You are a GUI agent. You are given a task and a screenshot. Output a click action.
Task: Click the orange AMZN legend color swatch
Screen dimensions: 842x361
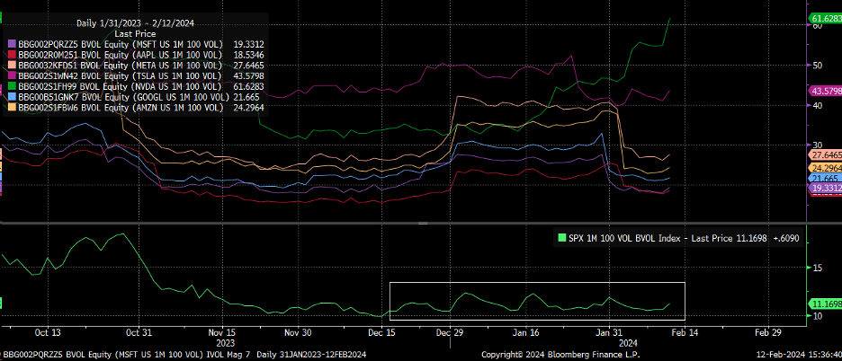[x=13, y=108]
